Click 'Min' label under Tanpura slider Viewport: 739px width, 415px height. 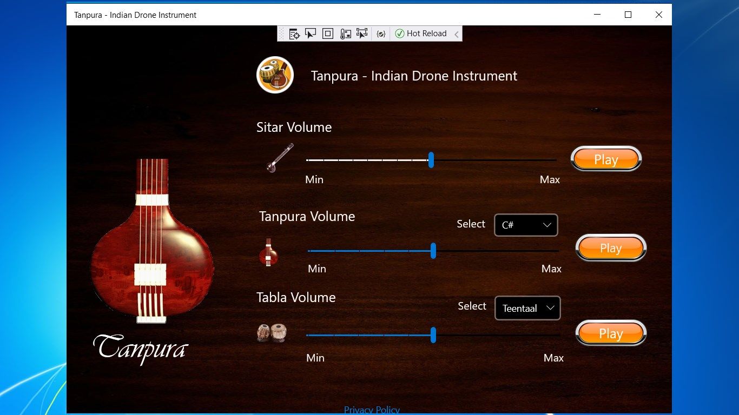(x=317, y=269)
